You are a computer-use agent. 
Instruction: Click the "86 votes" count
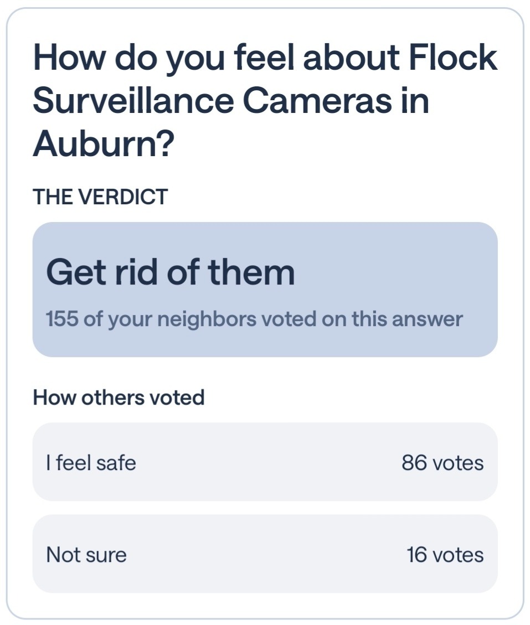coord(442,463)
